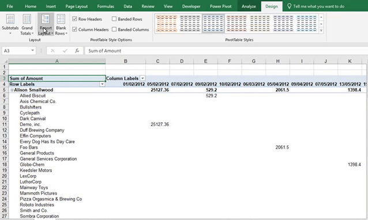
Task: Switch to the Page Layout tab
Action: click(77, 6)
